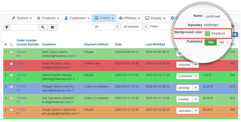
Task: Open the Display menu
Action: [x=155, y=18]
